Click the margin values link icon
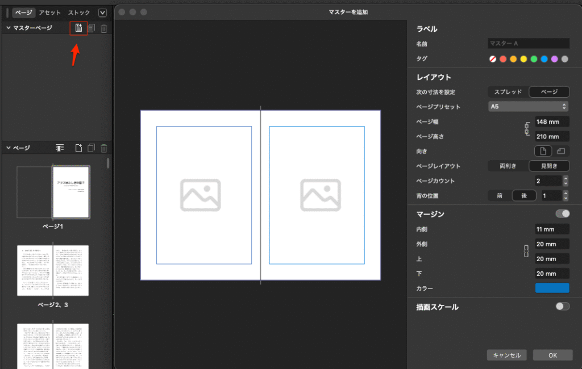 click(526, 251)
